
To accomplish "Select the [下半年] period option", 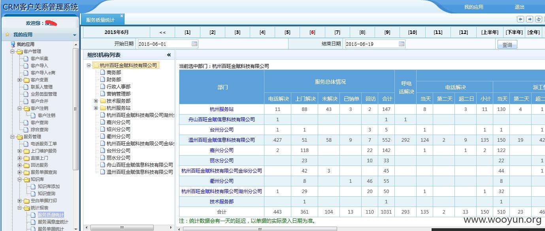I will (514, 32).
